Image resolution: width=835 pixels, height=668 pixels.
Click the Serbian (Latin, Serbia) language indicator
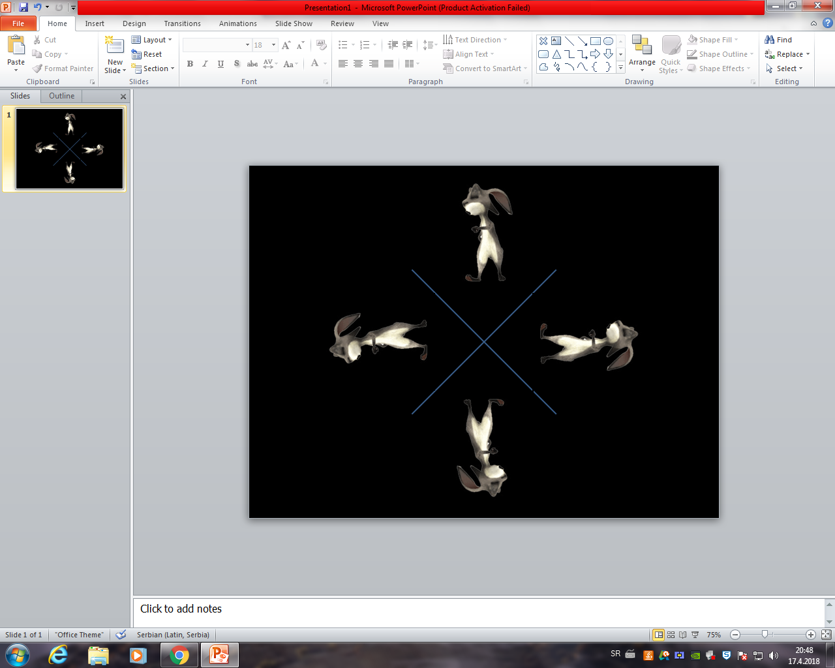point(173,635)
